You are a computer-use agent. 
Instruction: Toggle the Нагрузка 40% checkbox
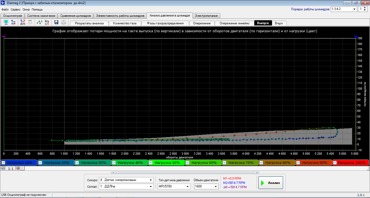click(x=114, y=163)
